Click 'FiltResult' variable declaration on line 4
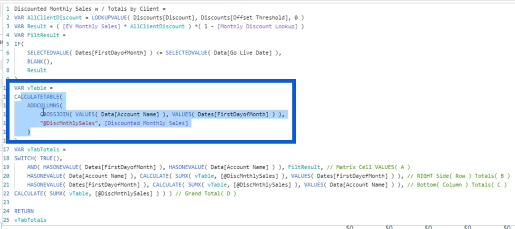This screenshot has width=515, height=229. [x=43, y=35]
